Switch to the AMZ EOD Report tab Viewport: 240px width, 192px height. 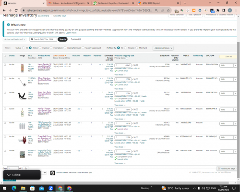click(159, 3)
